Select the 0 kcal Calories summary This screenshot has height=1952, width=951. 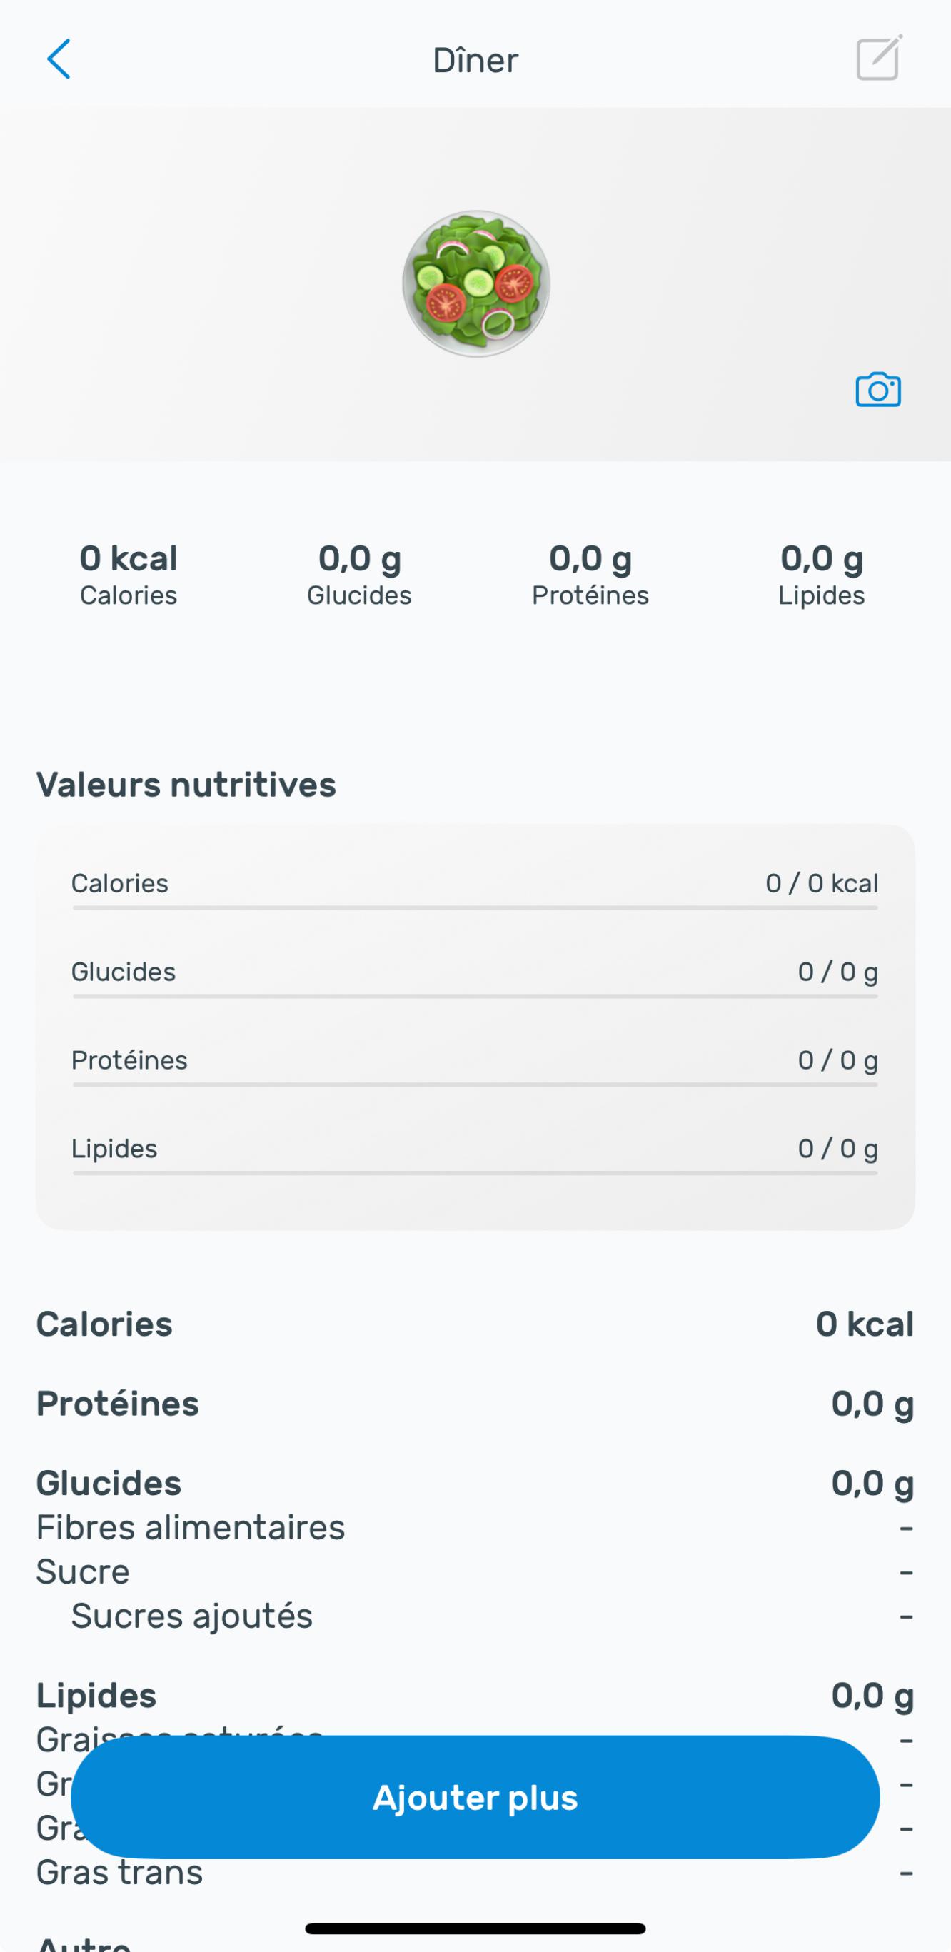click(129, 575)
